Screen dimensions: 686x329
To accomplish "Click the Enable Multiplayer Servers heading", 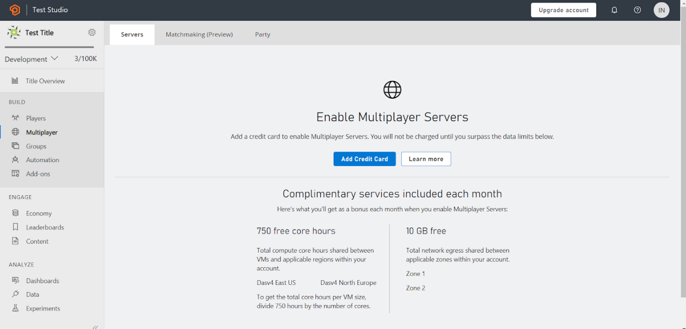I will (x=392, y=117).
